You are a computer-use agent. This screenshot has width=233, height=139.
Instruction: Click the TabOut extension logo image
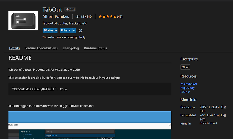click(23, 20)
